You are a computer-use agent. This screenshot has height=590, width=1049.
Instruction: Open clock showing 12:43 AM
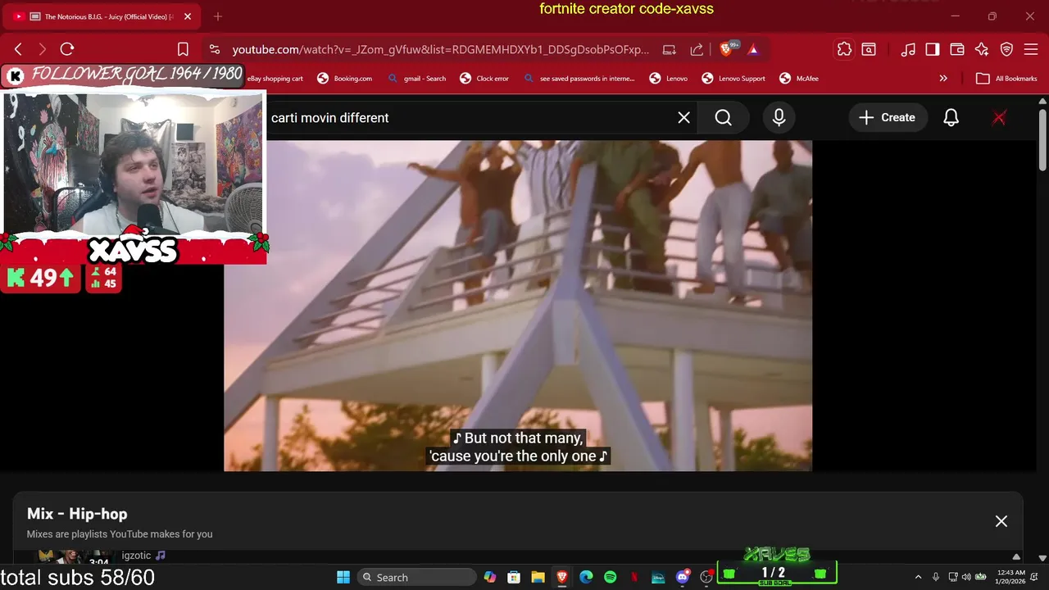1012,577
